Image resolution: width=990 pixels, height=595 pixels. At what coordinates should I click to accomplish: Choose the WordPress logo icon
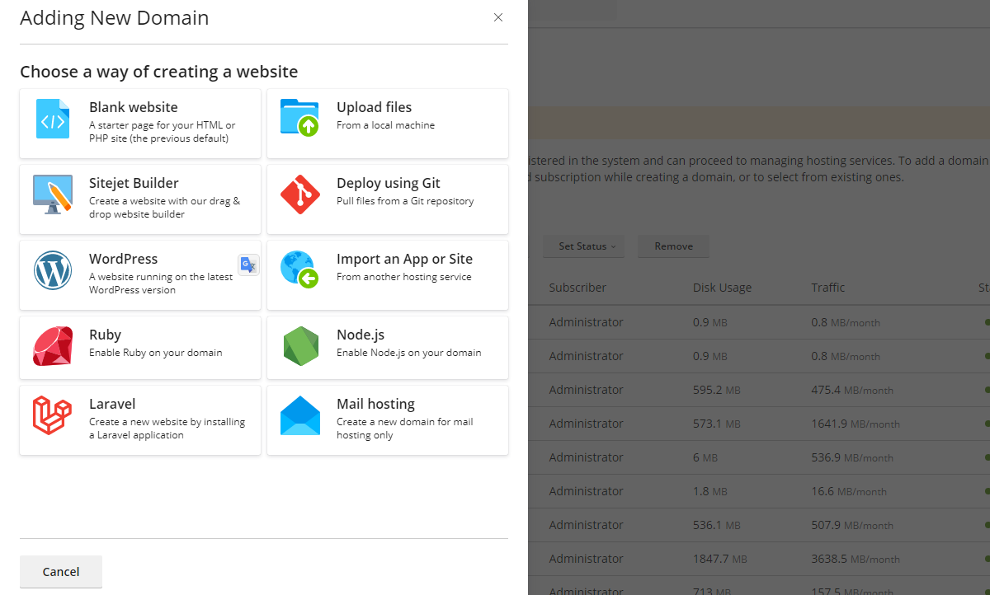(53, 270)
